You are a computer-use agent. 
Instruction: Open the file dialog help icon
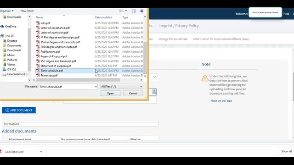pyautogui.click(x=142, y=11)
